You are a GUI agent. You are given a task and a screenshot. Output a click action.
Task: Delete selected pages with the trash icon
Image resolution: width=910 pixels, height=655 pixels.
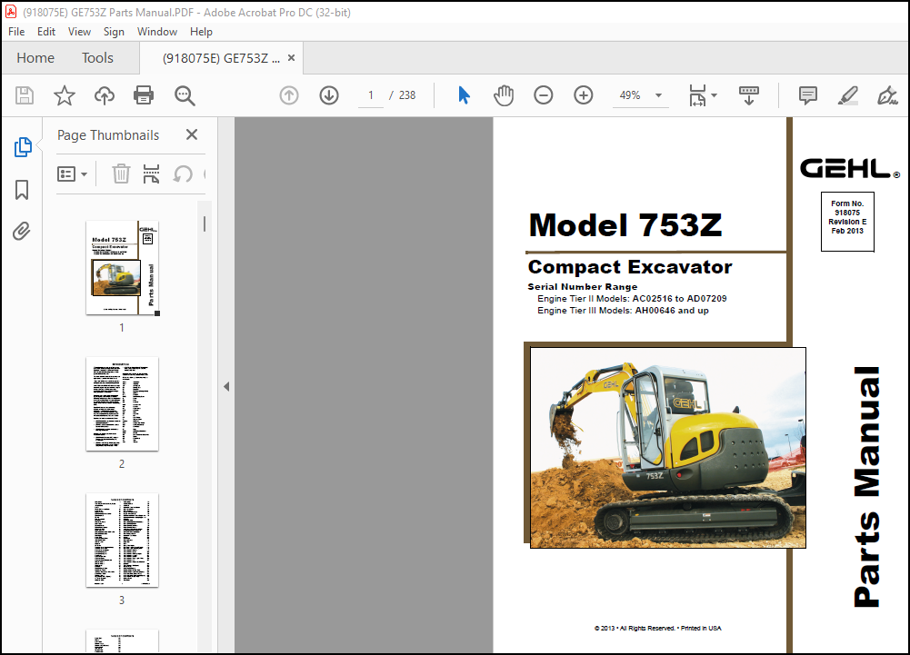121,174
